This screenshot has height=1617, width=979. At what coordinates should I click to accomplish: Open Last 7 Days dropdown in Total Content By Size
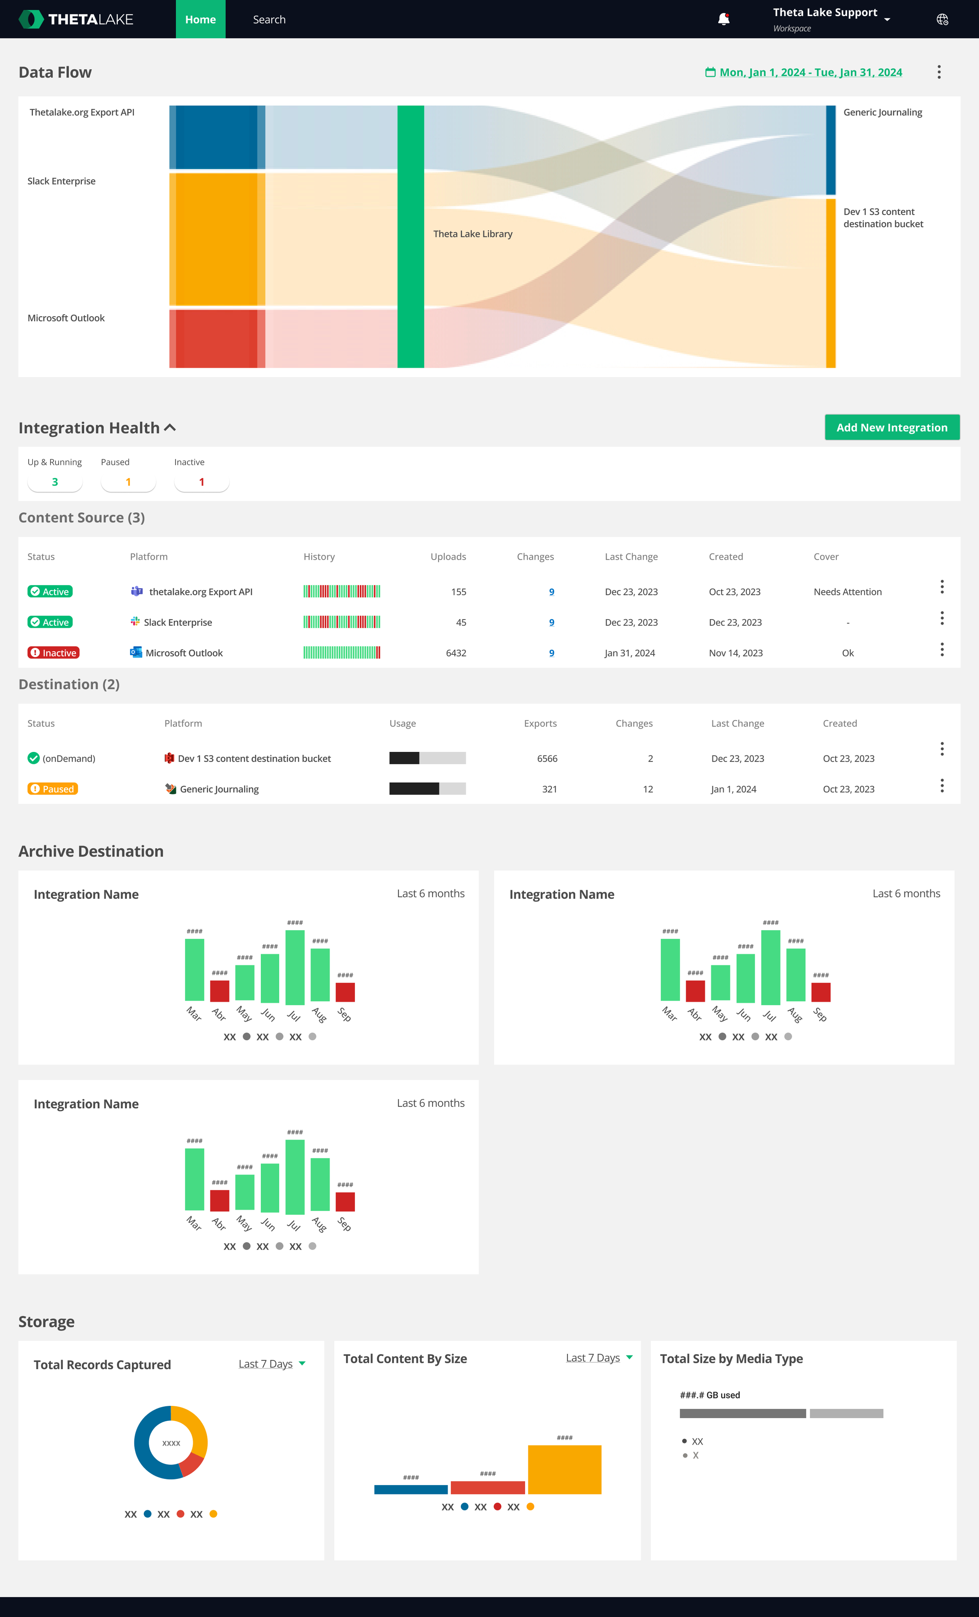pos(599,1358)
